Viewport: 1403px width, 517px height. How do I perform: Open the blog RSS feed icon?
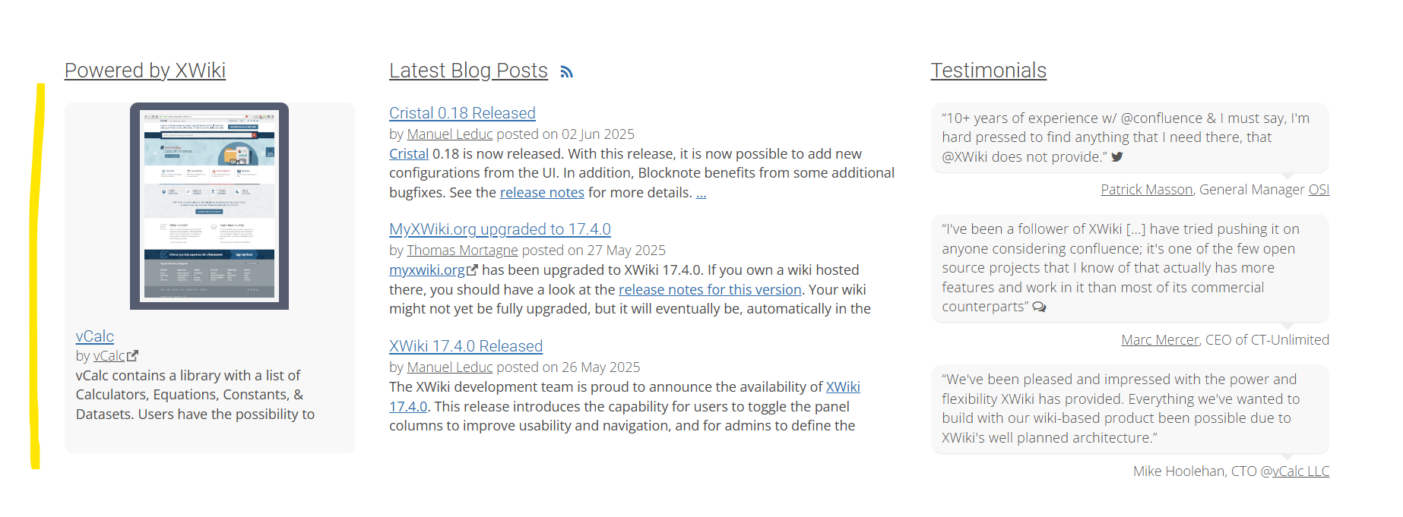click(x=566, y=72)
